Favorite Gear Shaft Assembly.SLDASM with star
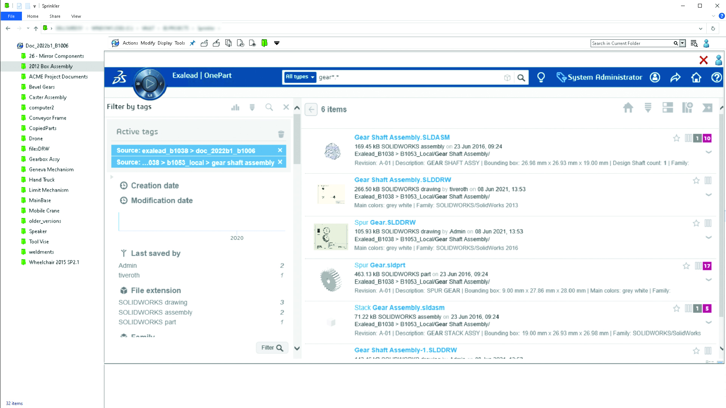 tap(676, 138)
